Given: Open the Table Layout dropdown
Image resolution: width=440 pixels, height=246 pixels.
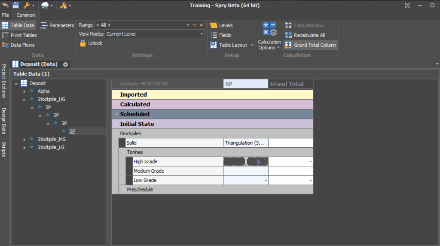Looking at the screenshot, I should click(x=252, y=45).
